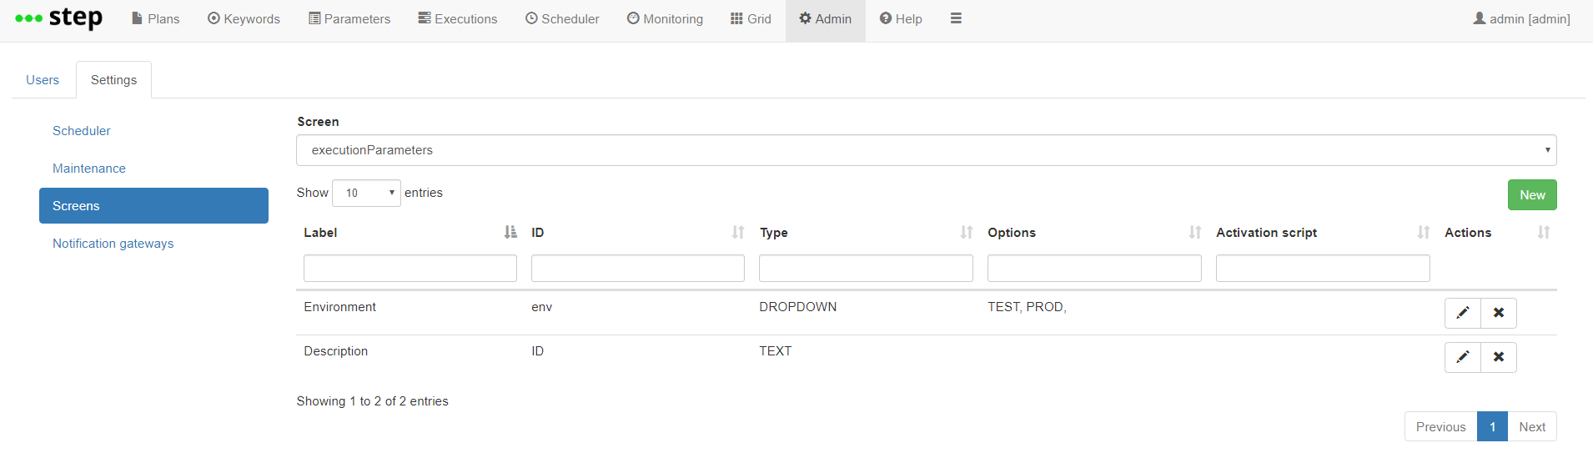This screenshot has width=1593, height=453.
Task: Focus the Label filter input field
Action: [410, 269]
